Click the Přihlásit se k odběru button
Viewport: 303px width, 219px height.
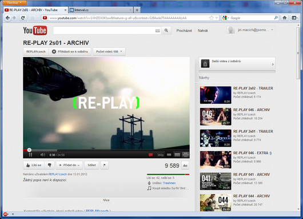click(x=70, y=52)
